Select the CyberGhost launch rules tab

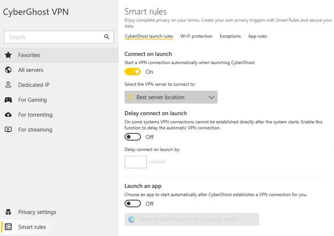(x=149, y=36)
